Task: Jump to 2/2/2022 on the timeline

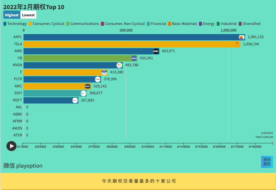Action: pos(40,146)
